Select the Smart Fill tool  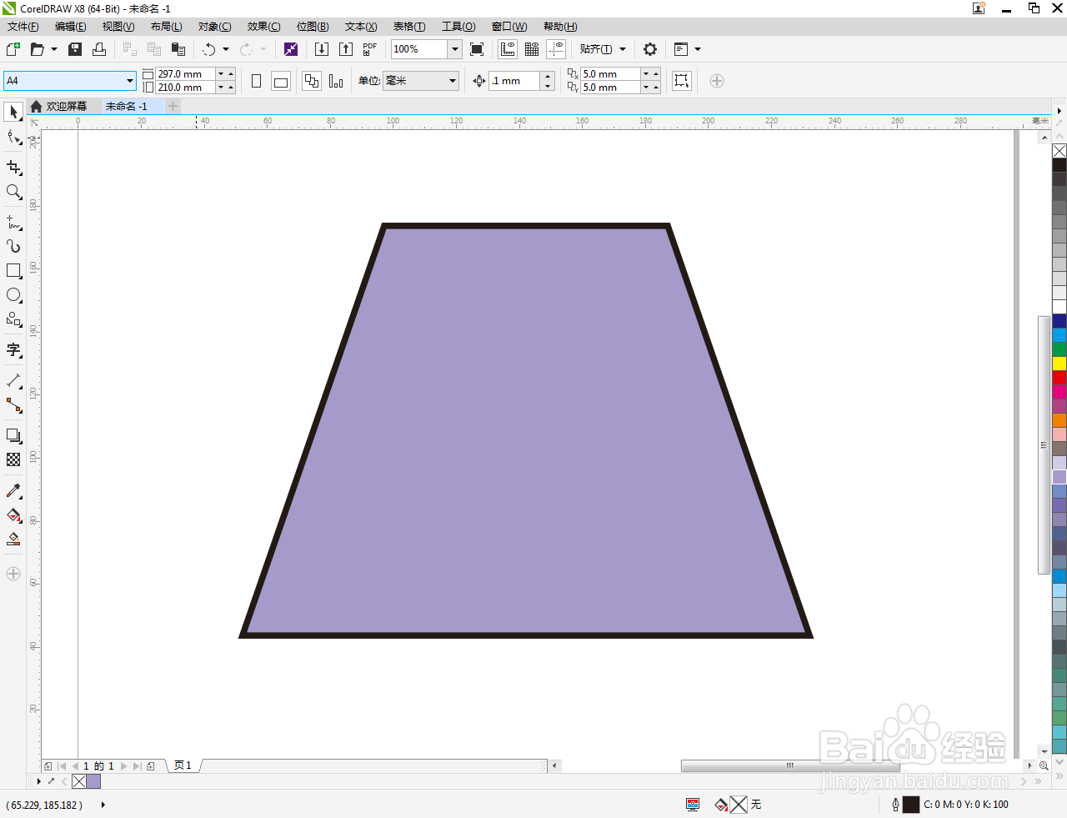13,539
